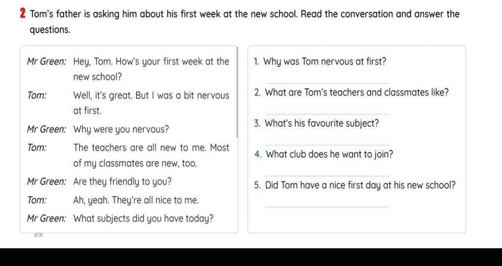Screen dimensions: 502x266
Task: Click the small gray icon below conversation box
Action: click(x=38, y=235)
